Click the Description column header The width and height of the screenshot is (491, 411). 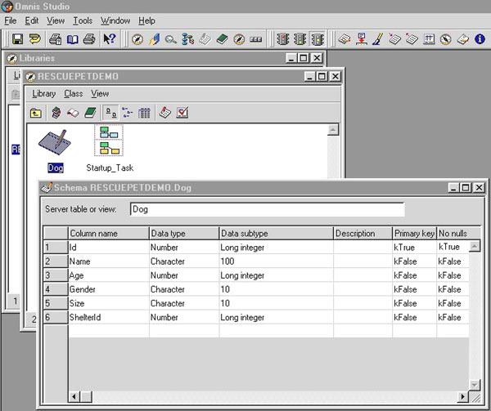(x=363, y=233)
